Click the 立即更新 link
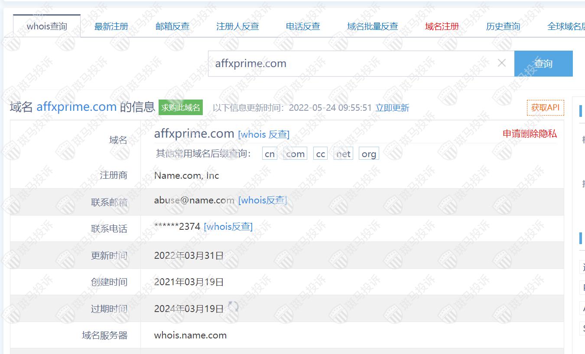This screenshot has width=585, height=354. pyautogui.click(x=392, y=108)
